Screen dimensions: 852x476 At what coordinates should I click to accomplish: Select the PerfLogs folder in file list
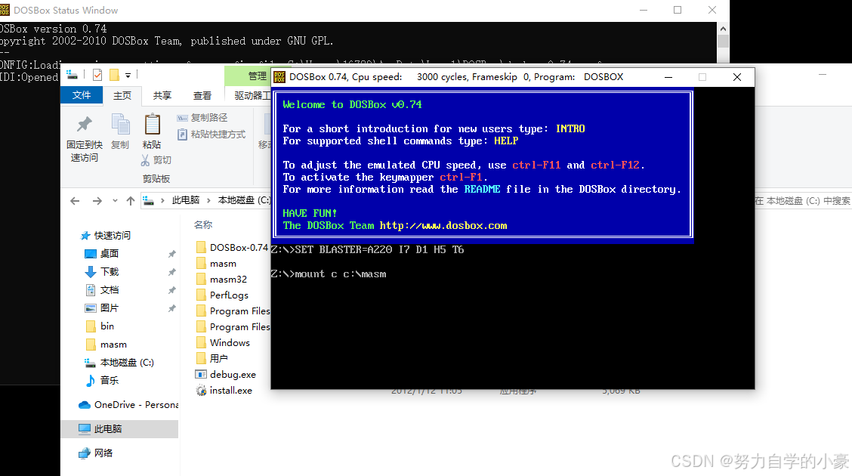click(222, 295)
